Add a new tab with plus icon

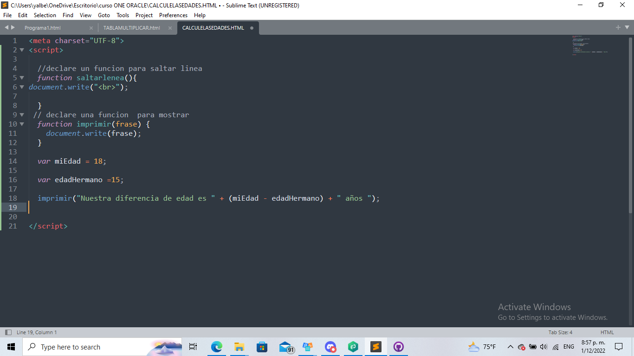[618, 28]
